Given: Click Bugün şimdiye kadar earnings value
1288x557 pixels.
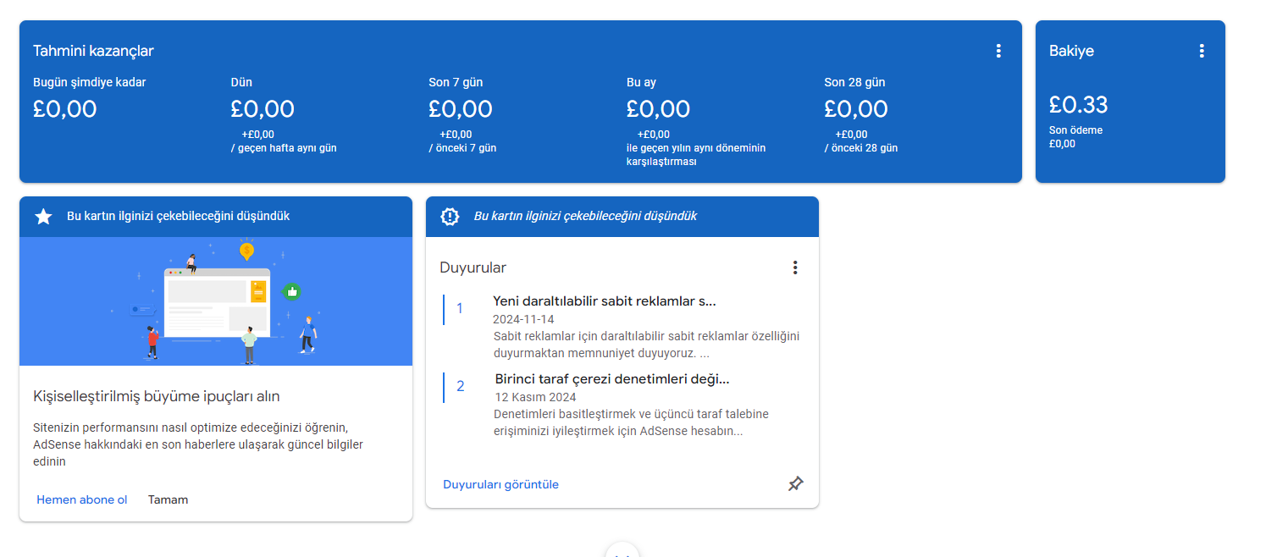Looking at the screenshot, I should pos(65,109).
